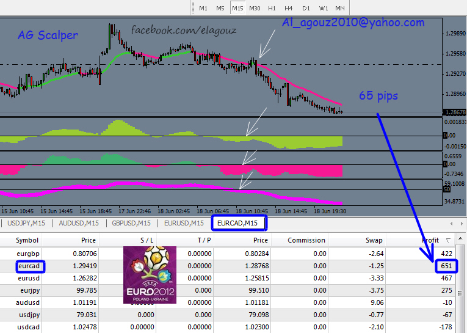
Task: Select the eurusd trade row symbol
Action: pos(28,278)
